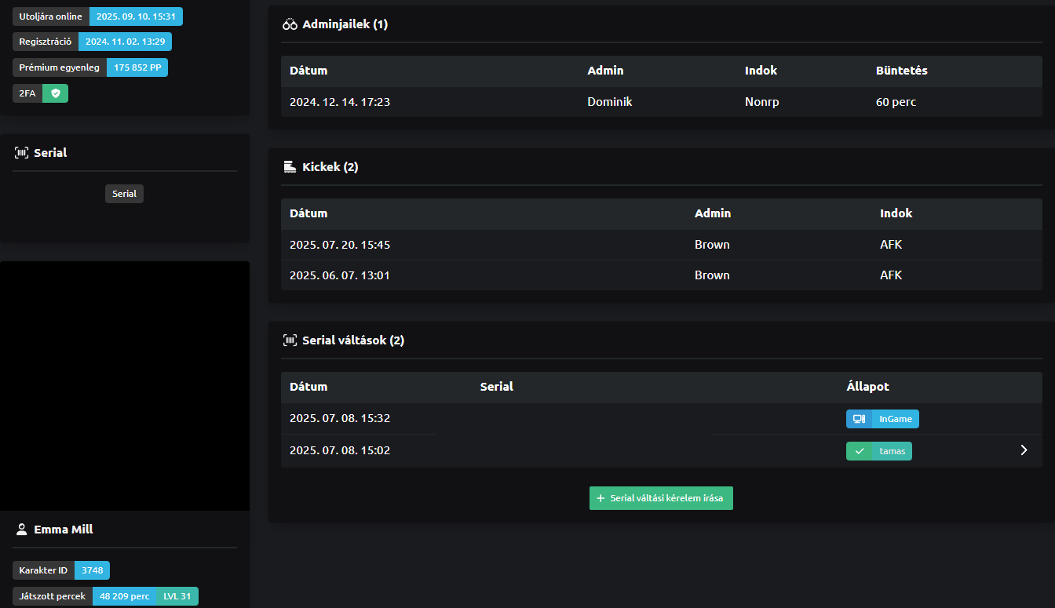Click the barcode icon in Serial panel
Image resolution: width=1055 pixels, height=608 pixels.
tap(21, 153)
